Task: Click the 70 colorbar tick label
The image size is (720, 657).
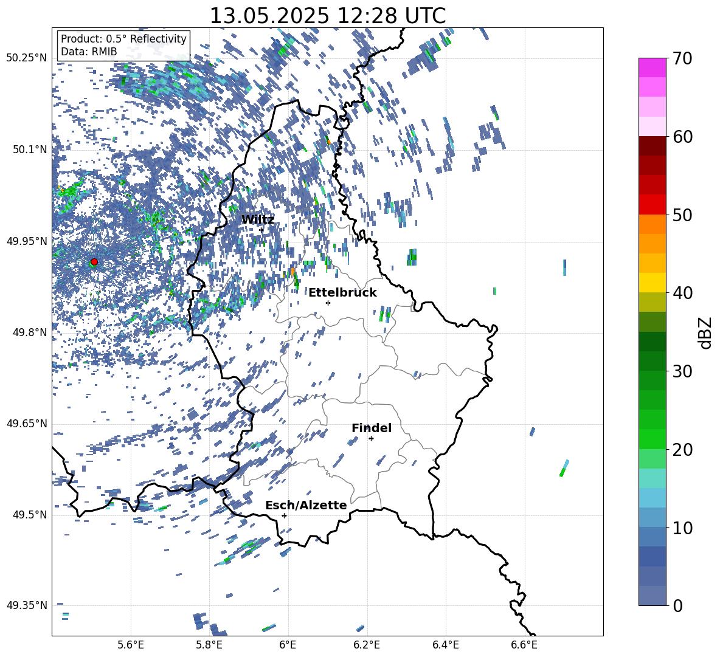Action: [683, 59]
